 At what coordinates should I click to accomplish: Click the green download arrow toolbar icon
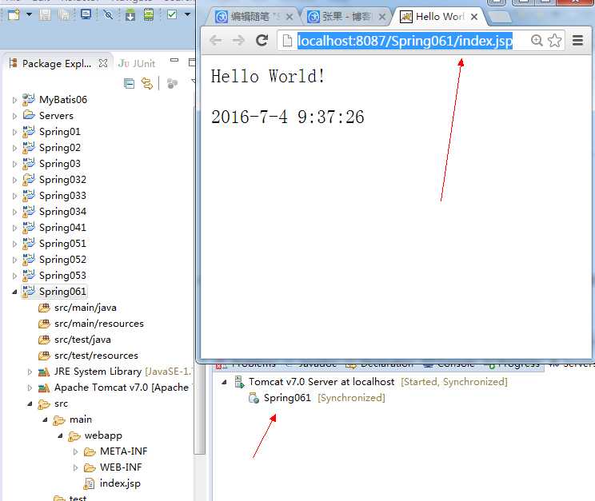pos(130,15)
